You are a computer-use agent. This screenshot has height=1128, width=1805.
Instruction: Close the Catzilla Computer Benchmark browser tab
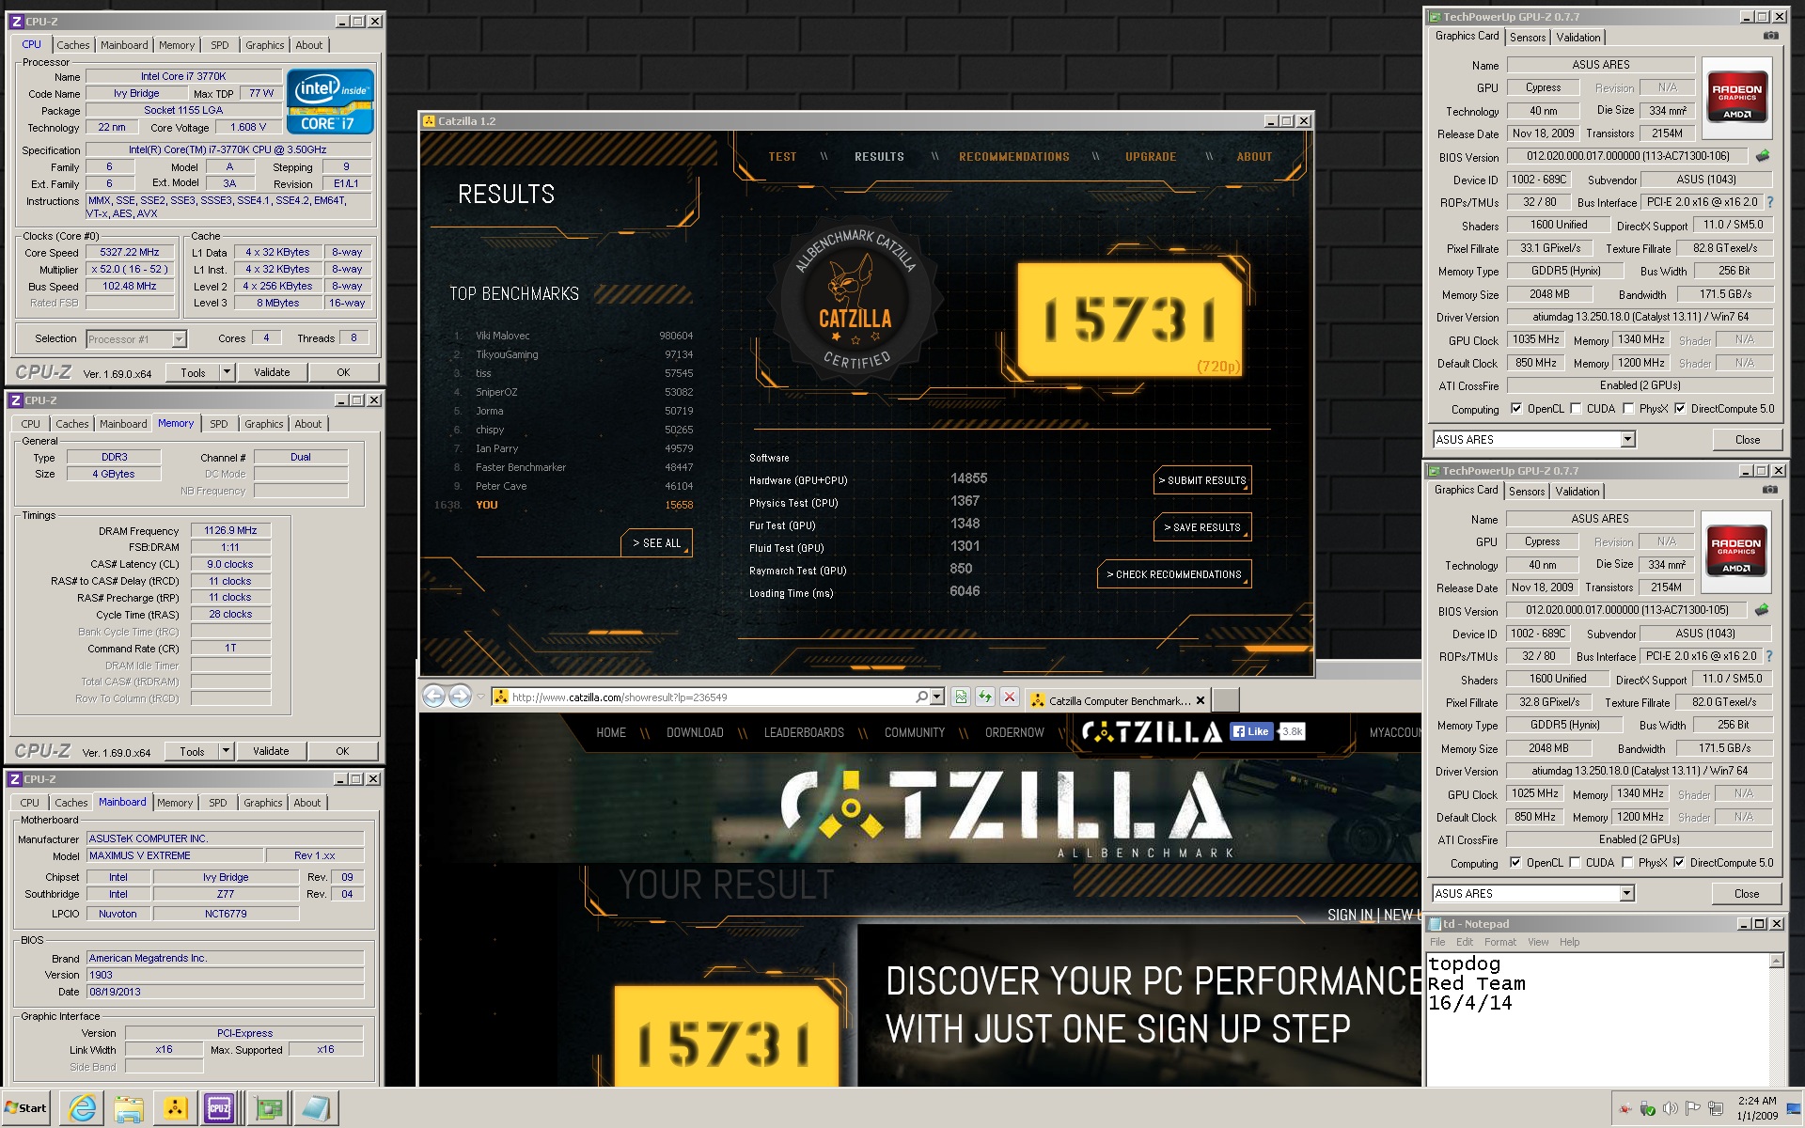tap(1201, 700)
